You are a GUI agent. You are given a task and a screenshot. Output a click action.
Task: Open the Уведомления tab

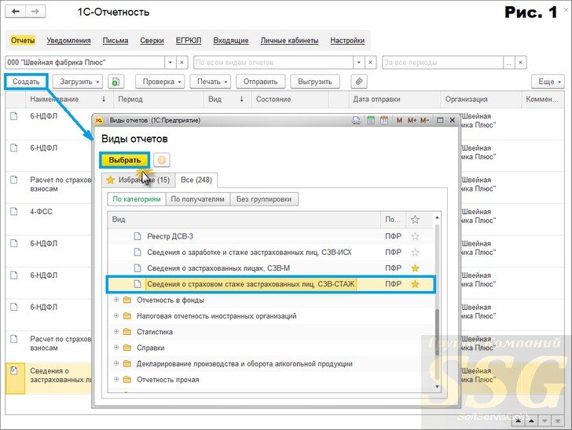click(x=68, y=41)
